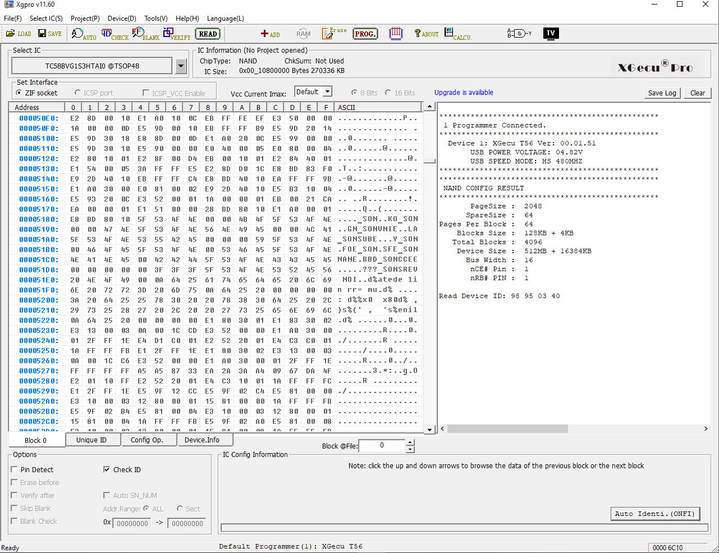
Task: Click the SAVE disk toolbar icon
Action: [x=50, y=34]
